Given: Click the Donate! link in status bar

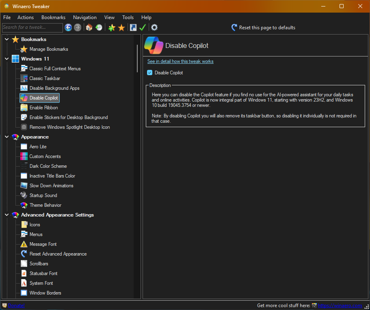Looking at the screenshot, I should pyautogui.click(x=16, y=306).
